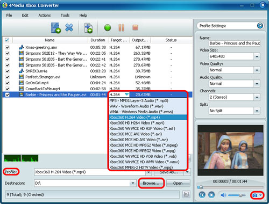Pause conversion with the orange pause icon
The height and width of the screenshot is (204, 269).
pos(122,28)
